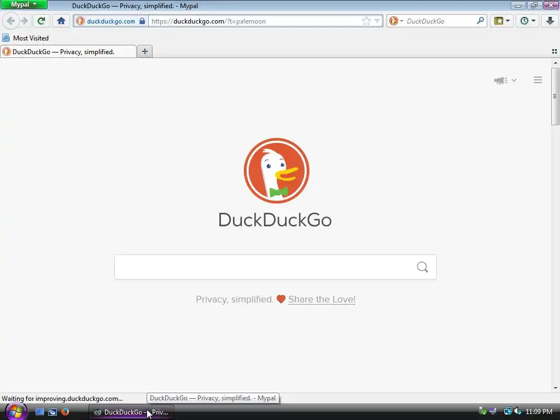Viewport: 560px width, 420px height.
Task: Click the vertical scrollbar thumb
Action: pos(556,96)
